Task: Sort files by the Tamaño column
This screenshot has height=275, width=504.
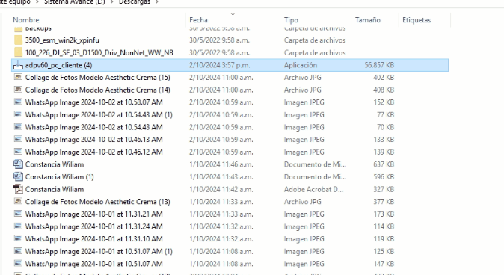Action: (368, 20)
